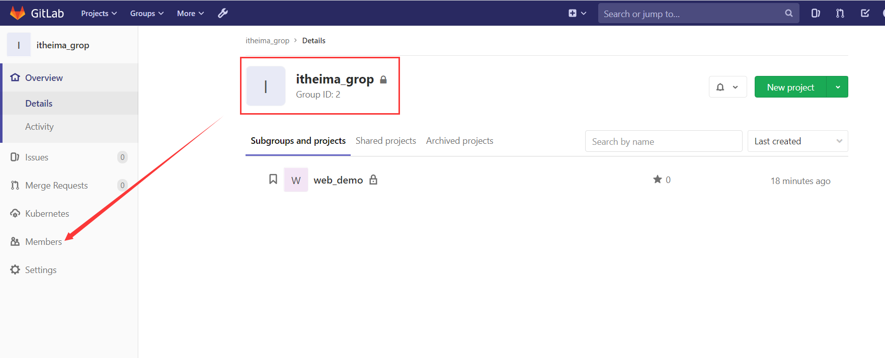Open the Projects menu in navbar
The image size is (885, 358).
coord(99,14)
